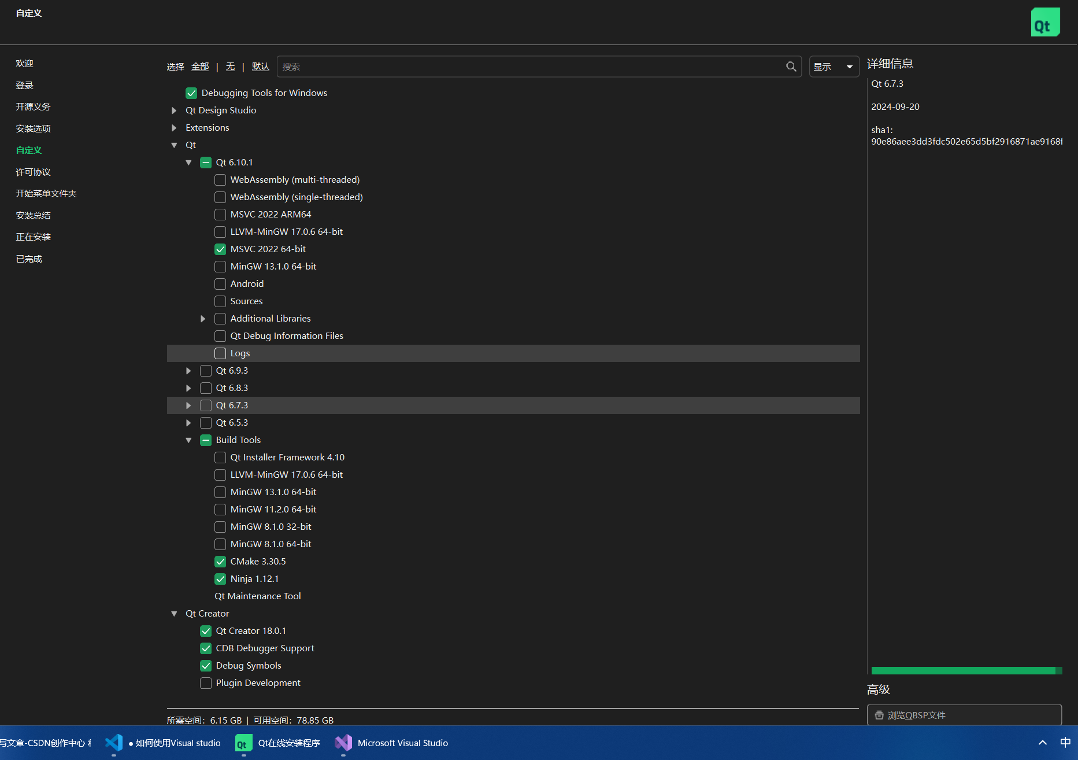Check MinGW 11.2.0 64-bit build tool

[x=220, y=510]
